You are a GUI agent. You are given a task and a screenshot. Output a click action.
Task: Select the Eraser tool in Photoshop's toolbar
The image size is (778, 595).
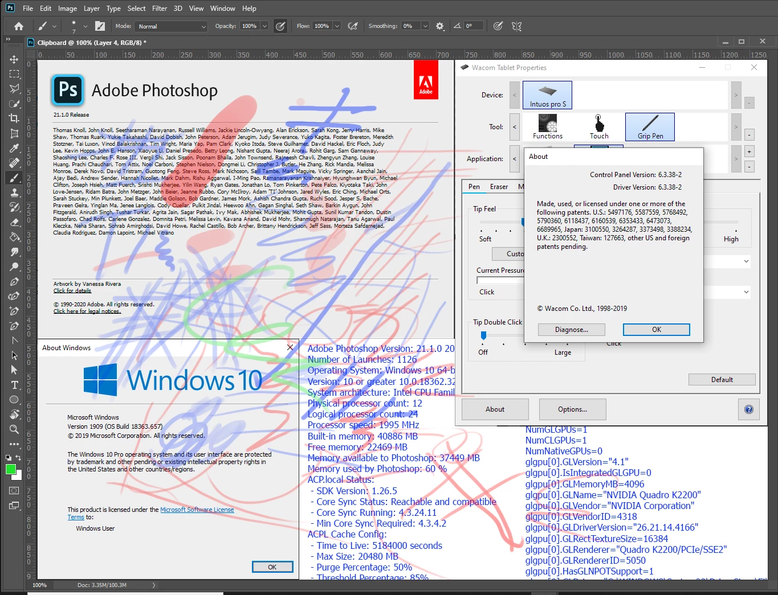[x=14, y=222]
